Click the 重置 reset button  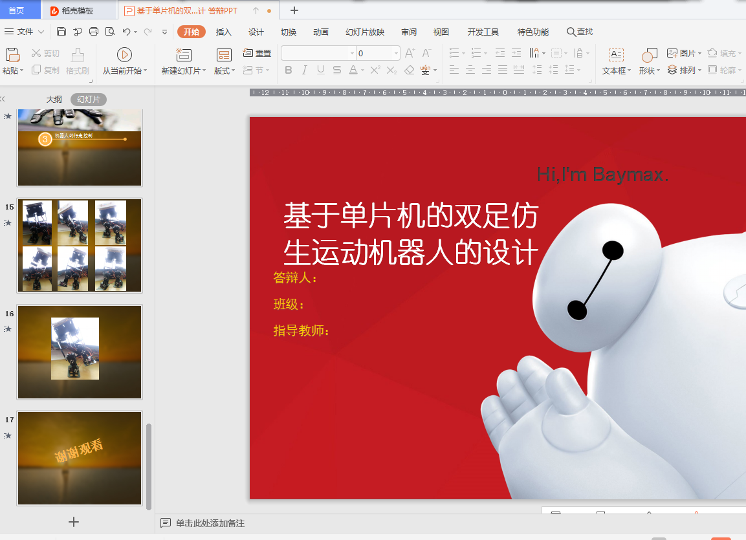click(x=257, y=53)
